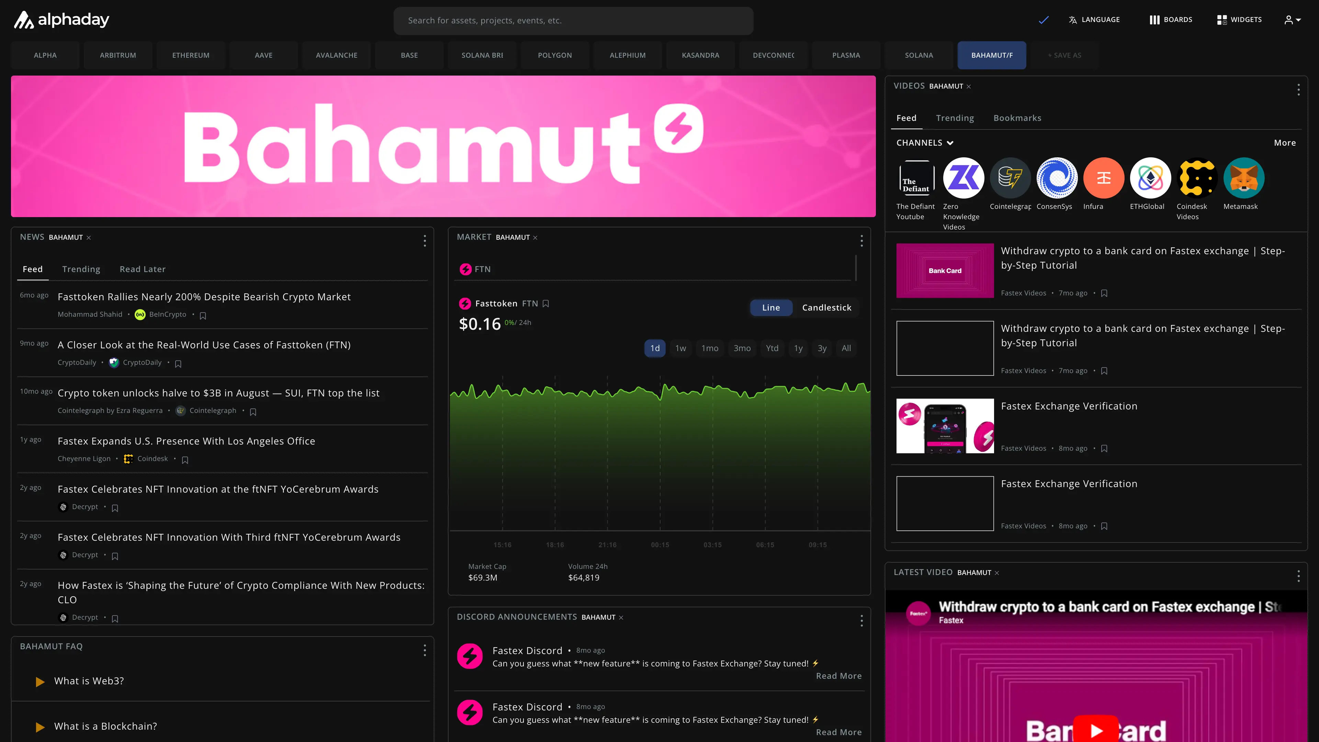Open the Boards menu
Screen dimensions: 1319x742
[1171, 20]
